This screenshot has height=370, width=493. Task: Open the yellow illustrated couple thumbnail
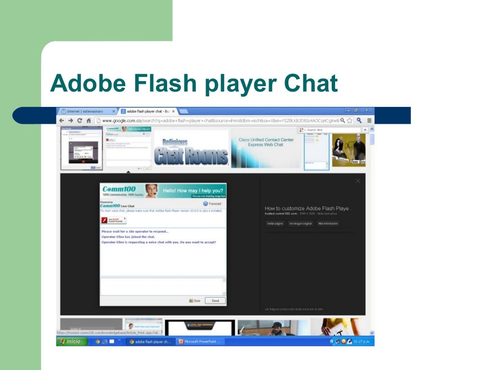coord(349,150)
